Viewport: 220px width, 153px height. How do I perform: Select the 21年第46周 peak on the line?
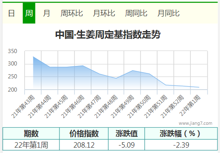click(x=83, y=66)
